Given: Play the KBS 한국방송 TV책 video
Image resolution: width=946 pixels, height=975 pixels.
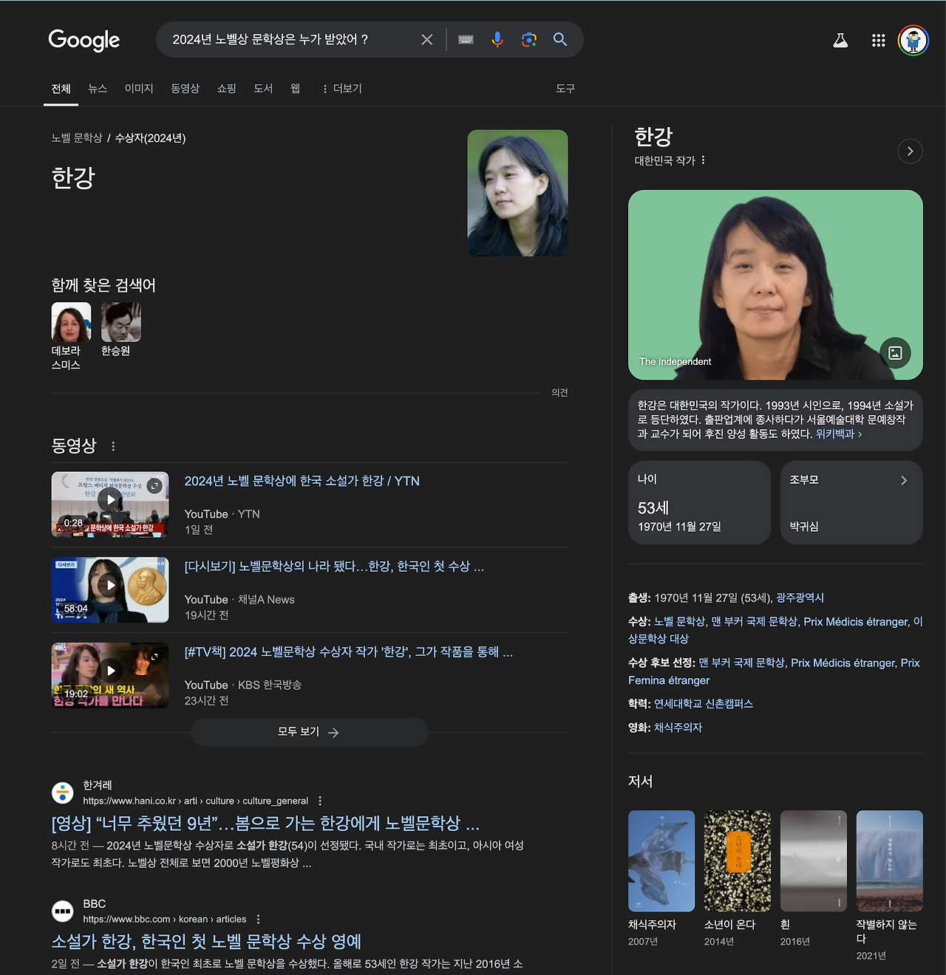Looking at the screenshot, I should pyautogui.click(x=109, y=670).
